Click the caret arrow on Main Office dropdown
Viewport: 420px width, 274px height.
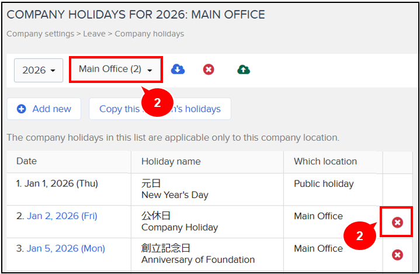(150, 71)
